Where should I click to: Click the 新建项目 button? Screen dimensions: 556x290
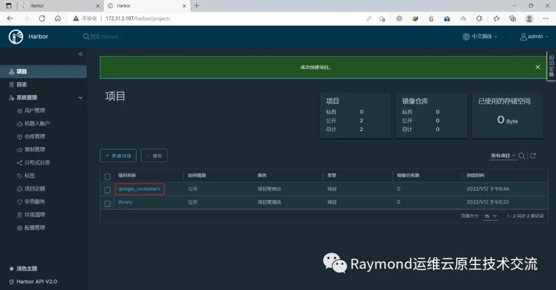click(x=118, y=156)
